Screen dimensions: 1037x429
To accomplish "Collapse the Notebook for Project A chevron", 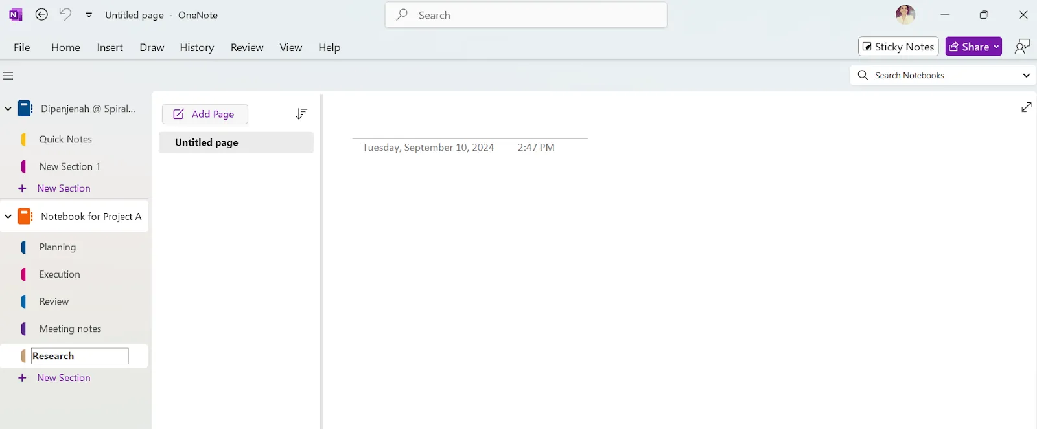I will (x=8, y=217).
